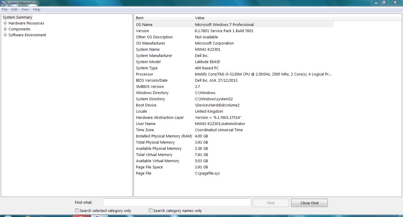Select System Summary in the tree
This screenshot has height=217, width=403.
[17, 17]
